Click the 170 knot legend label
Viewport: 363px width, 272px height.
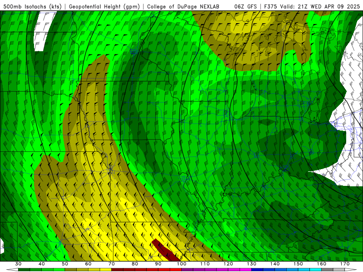coord(345,264)
